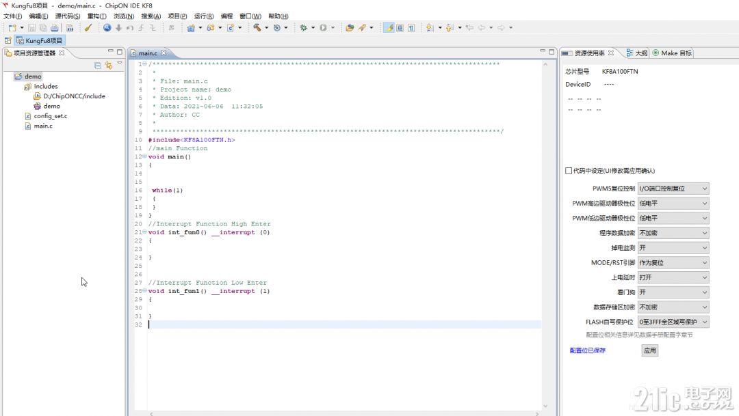739x416 pixels.
Task: Select the 资源使用率 tab
Action: [x=588, y=53]
